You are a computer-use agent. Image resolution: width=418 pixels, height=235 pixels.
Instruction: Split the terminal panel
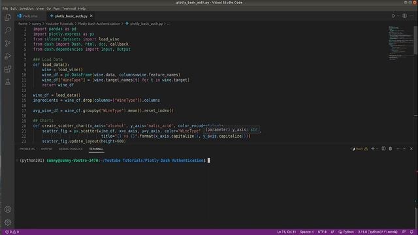point(383,149)
